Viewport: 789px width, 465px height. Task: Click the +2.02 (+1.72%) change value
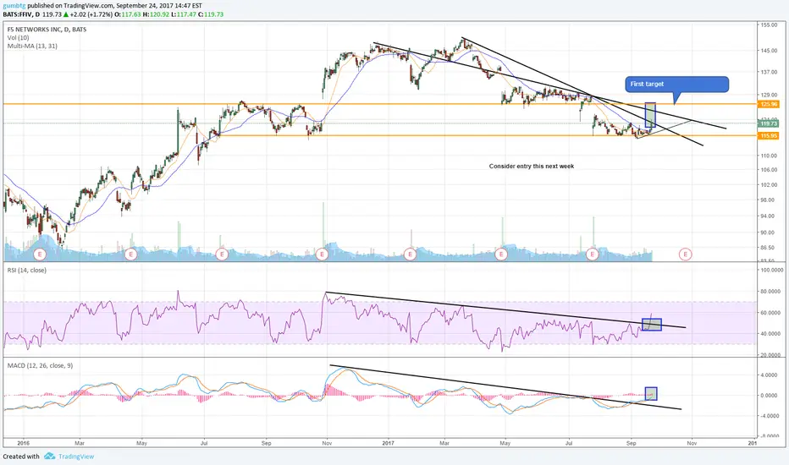click(x=92, y=14)
